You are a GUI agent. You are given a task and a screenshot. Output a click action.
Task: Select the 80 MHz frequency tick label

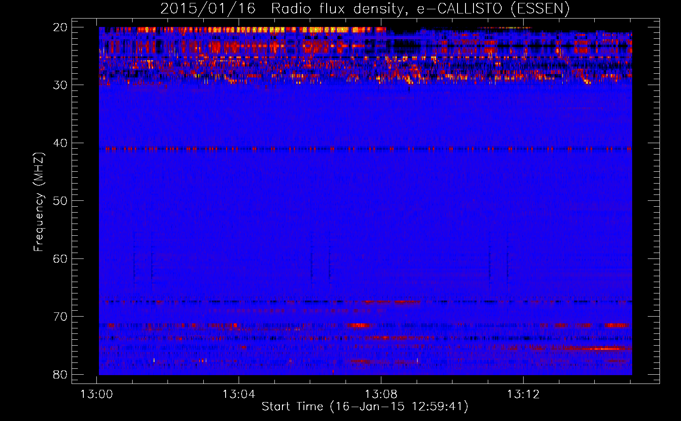pos(61,374)
